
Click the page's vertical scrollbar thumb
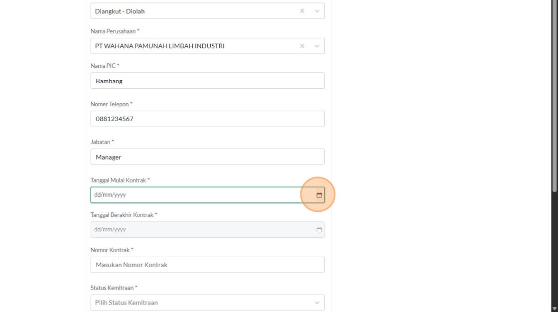pyautogui.click(x=555, y=95)
